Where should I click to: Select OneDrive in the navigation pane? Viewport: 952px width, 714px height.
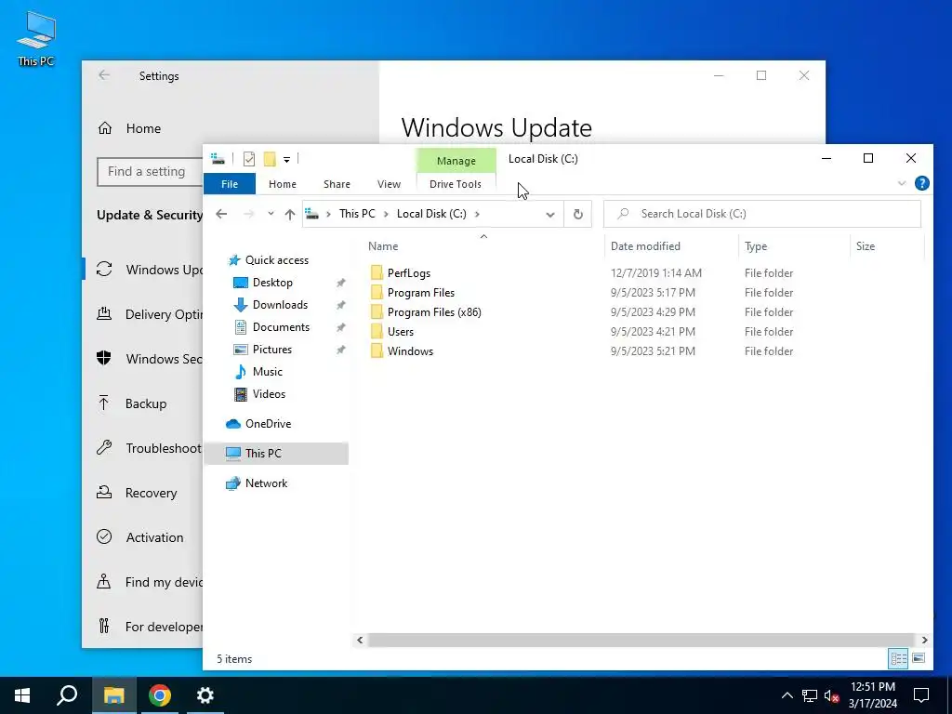tap(268, 424)
